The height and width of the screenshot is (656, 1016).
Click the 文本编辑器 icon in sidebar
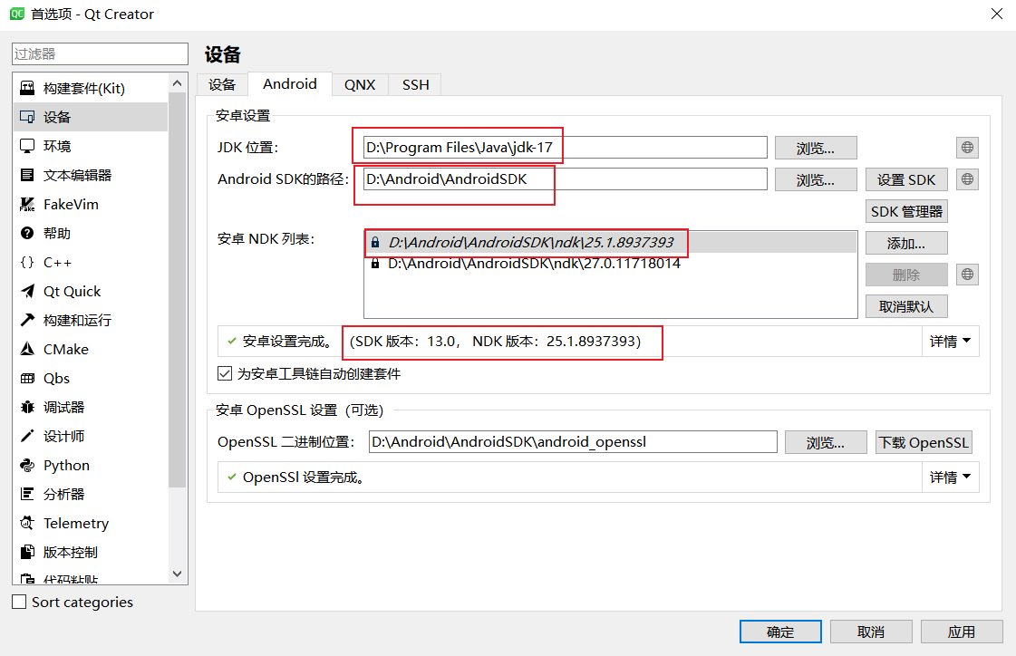27,175
